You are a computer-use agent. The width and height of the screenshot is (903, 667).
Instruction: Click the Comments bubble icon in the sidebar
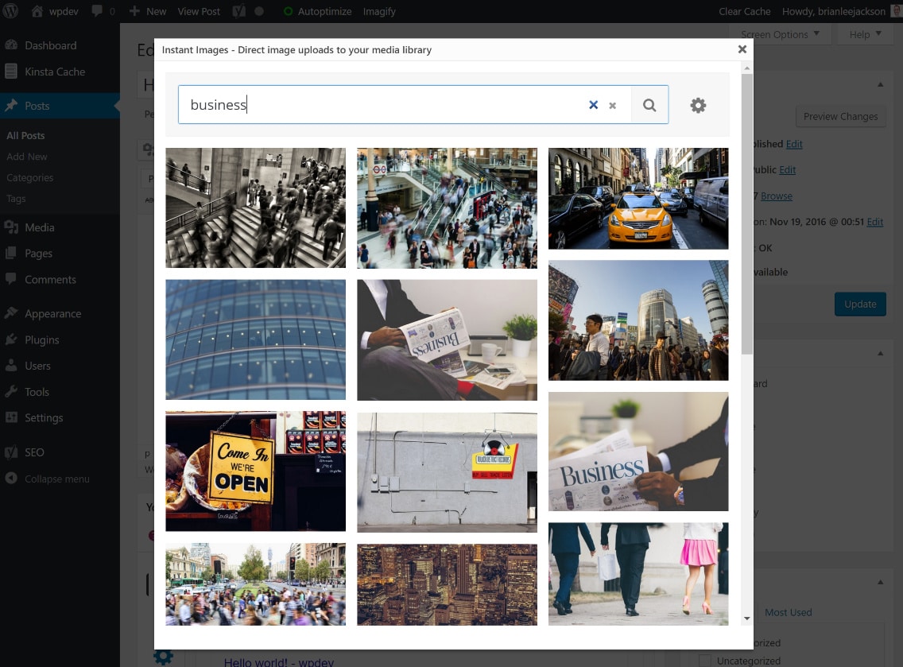click(x=11, y=279)
